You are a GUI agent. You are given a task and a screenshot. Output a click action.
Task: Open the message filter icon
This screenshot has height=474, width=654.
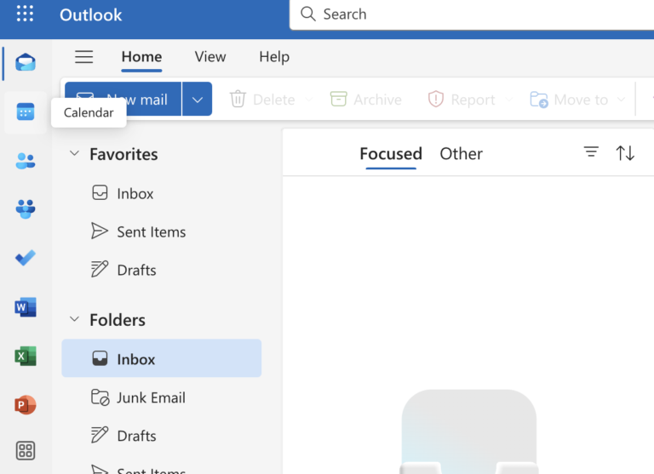point(591,152)
